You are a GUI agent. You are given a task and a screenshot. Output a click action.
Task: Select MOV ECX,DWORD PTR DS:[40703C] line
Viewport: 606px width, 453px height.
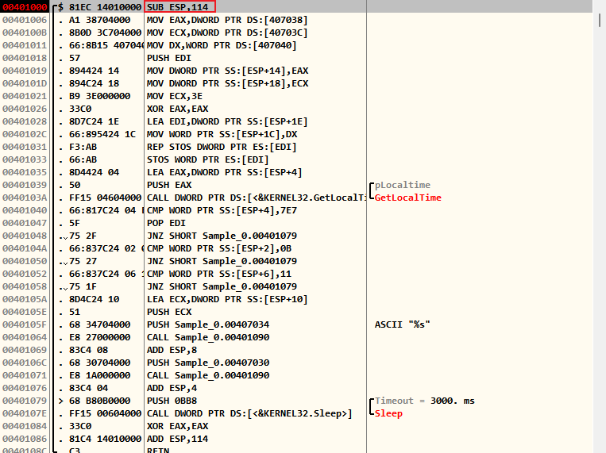pyautogui.click(x=227, y=33)
